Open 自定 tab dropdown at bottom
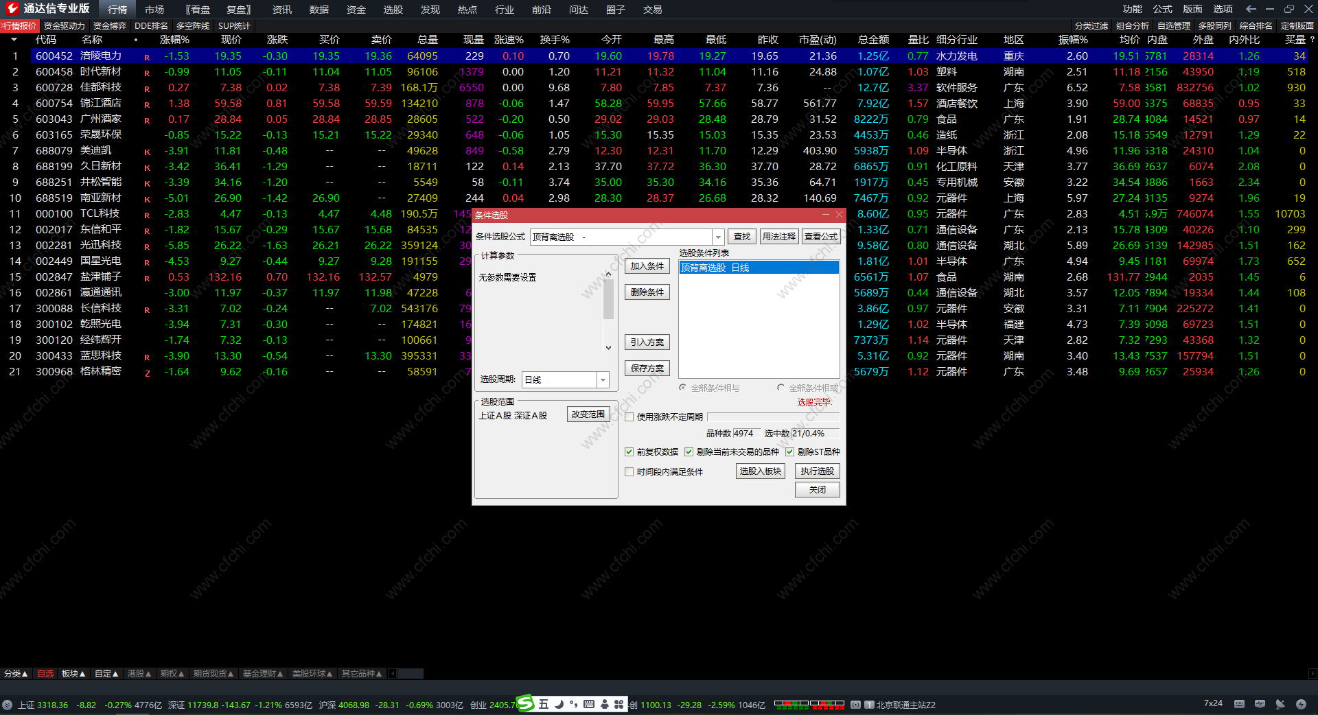Screen dimensions: 1318x715 pos(106,674)
